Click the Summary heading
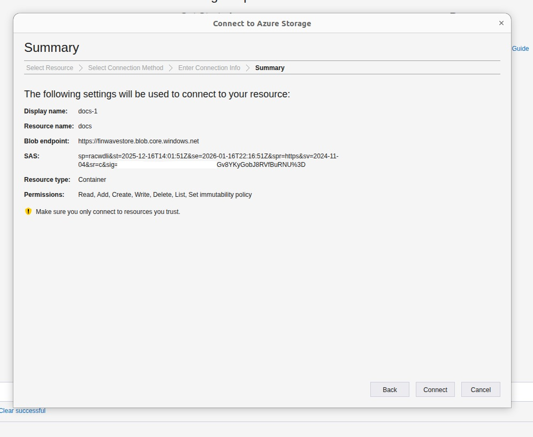This screenshot has height=437, width=533. point(52,48)
